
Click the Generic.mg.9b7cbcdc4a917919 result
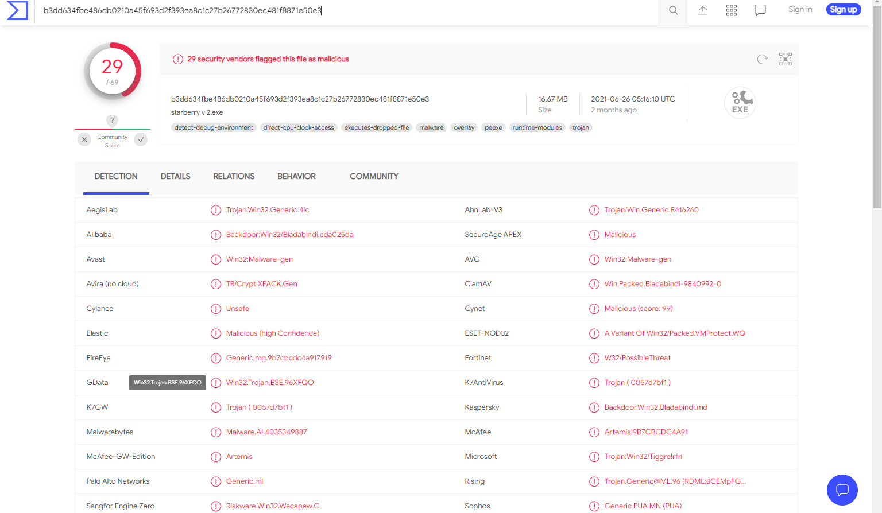click(x=278, y=358)
